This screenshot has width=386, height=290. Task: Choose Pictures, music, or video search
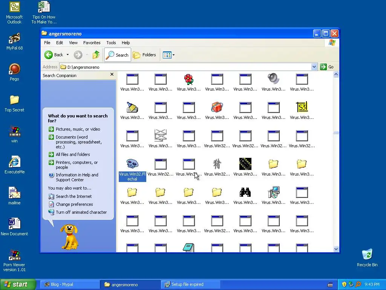pyautogui.click(x=78, y=129)
